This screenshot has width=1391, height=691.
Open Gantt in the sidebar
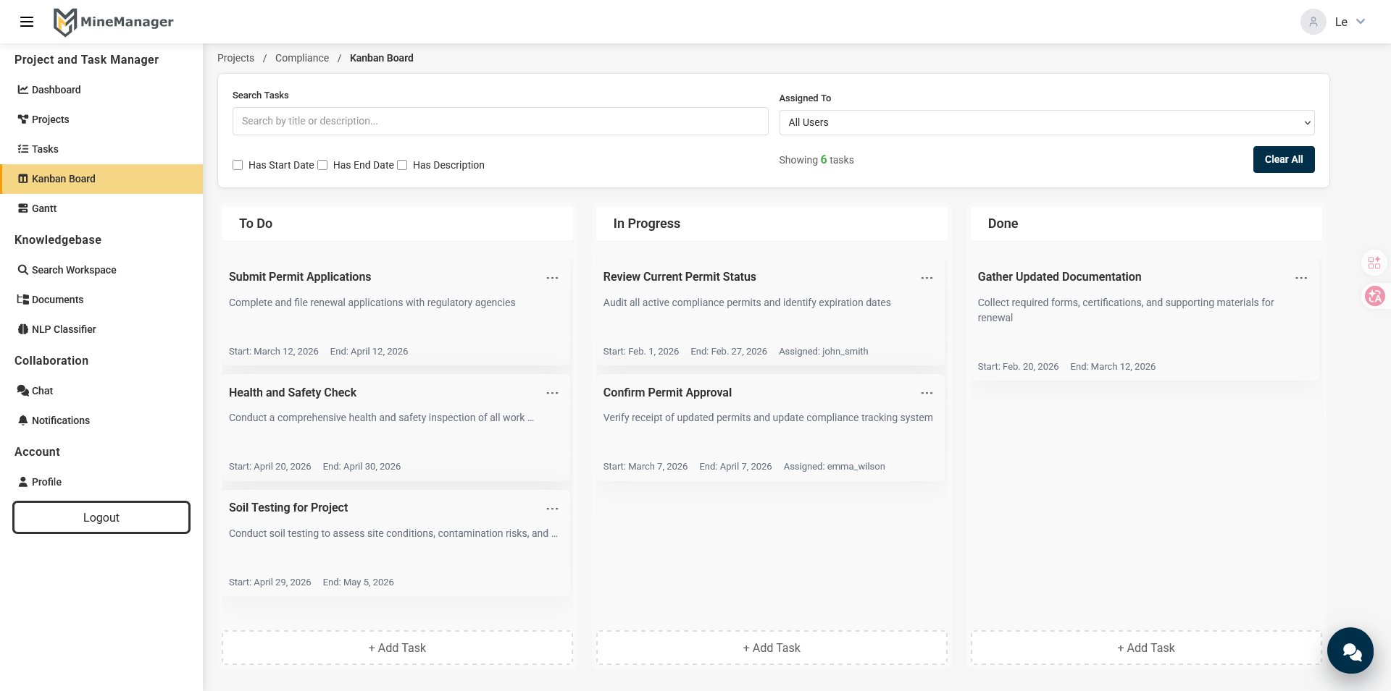click(x=101, y=208)
